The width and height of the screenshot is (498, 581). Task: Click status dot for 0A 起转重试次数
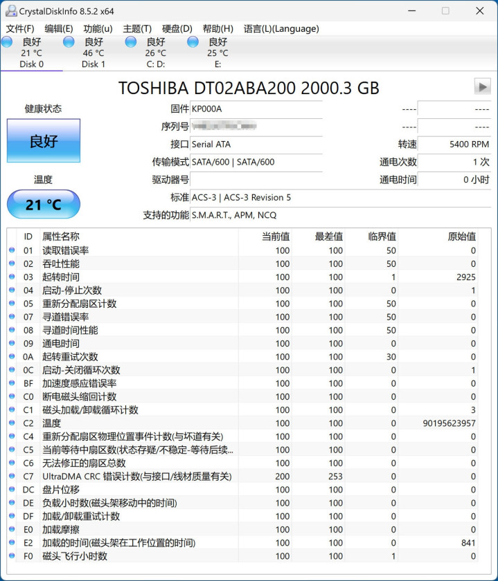[x=12, y=356]
